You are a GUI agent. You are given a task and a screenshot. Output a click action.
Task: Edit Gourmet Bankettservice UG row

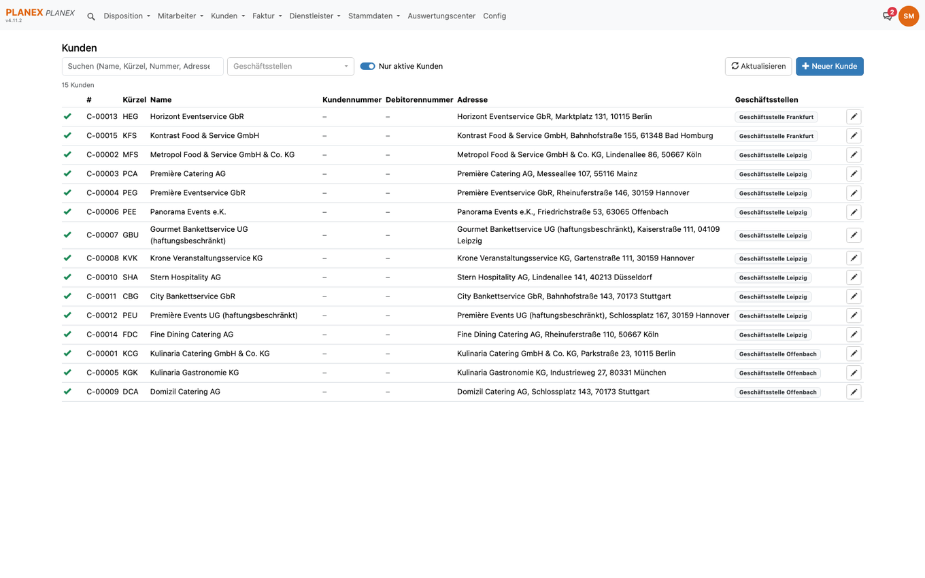[x=854, y=235]
